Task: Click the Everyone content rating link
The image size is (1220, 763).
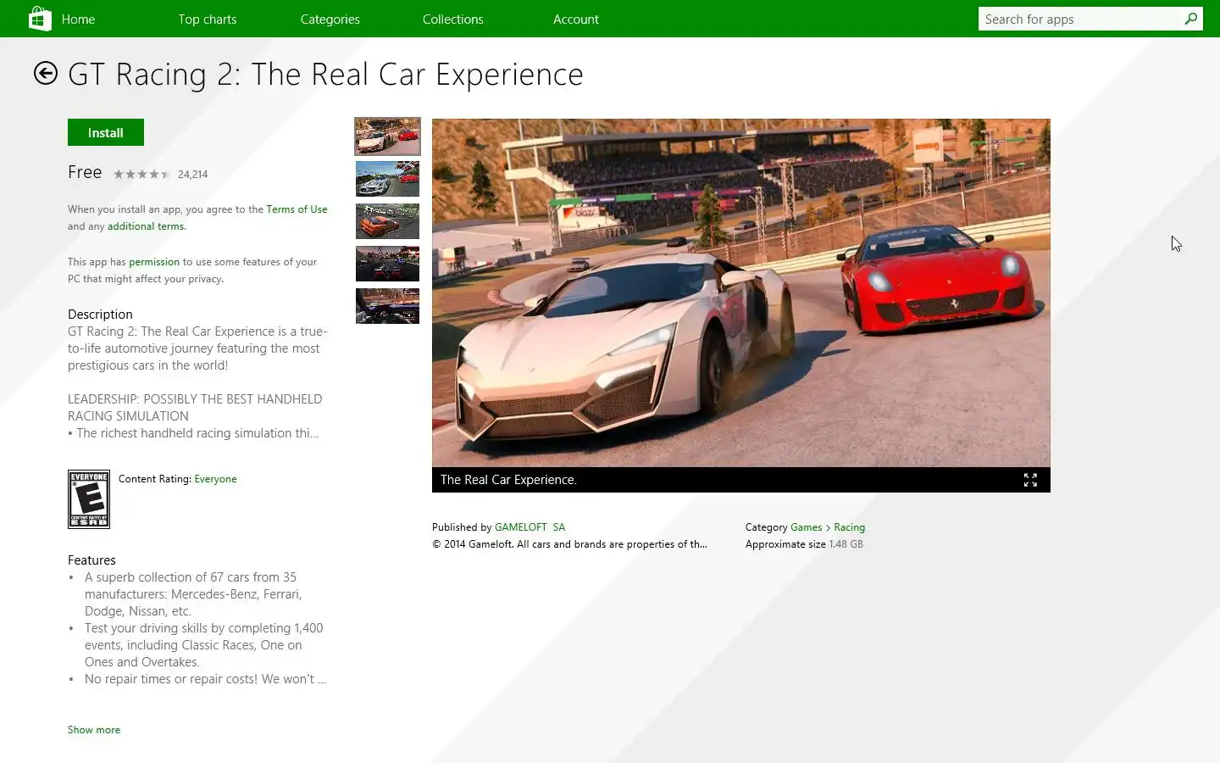Action: pyautogui.click(x=215, y=479)
